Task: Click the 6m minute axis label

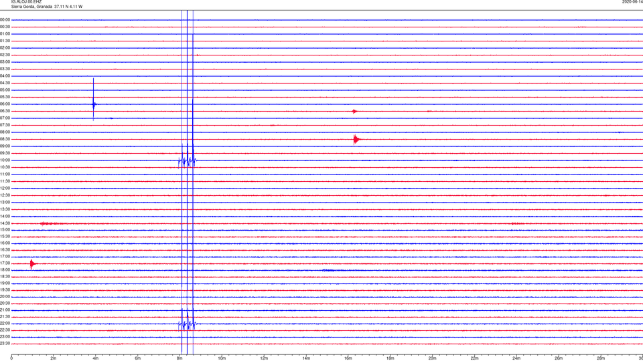Action: (x=138, y=358)
